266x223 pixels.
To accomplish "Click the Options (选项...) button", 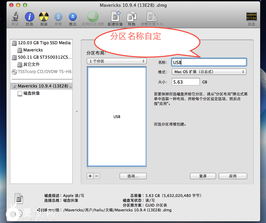I will click(133, 176).
